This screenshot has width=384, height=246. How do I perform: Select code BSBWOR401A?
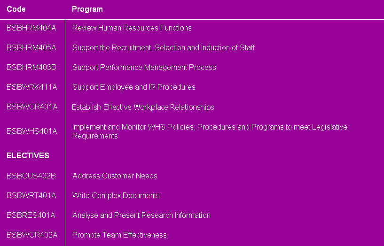point(32,107)
